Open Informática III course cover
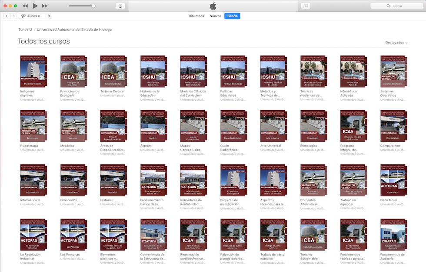The width and height of the screenshot is (426, 272). (x=33, y=180)
